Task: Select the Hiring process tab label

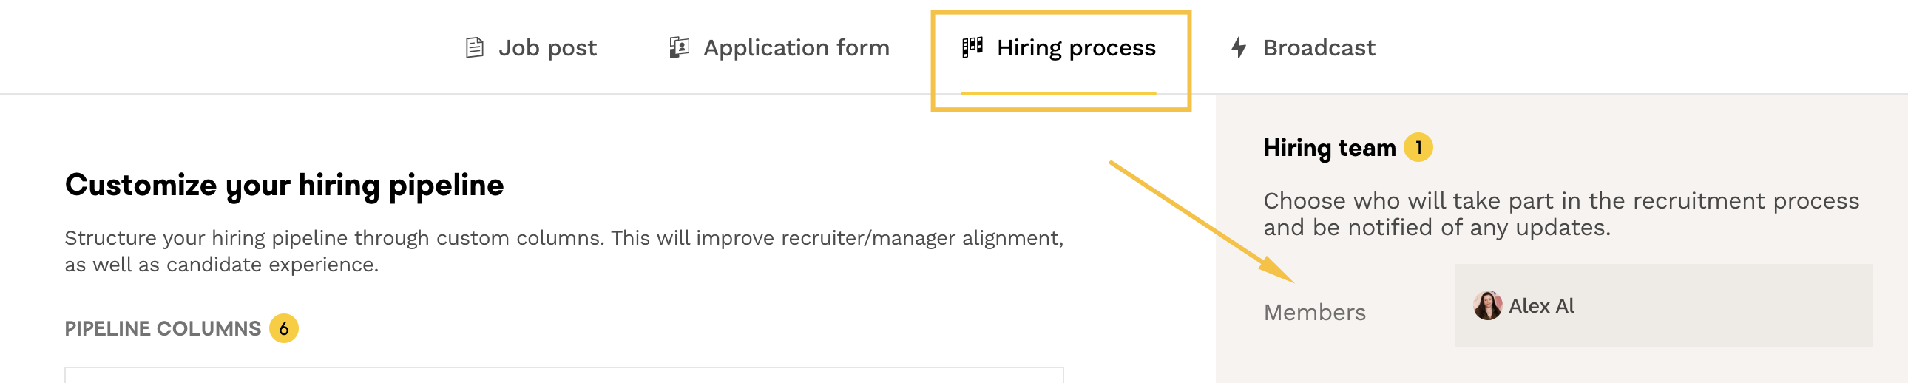Action: pos(1075,48)
